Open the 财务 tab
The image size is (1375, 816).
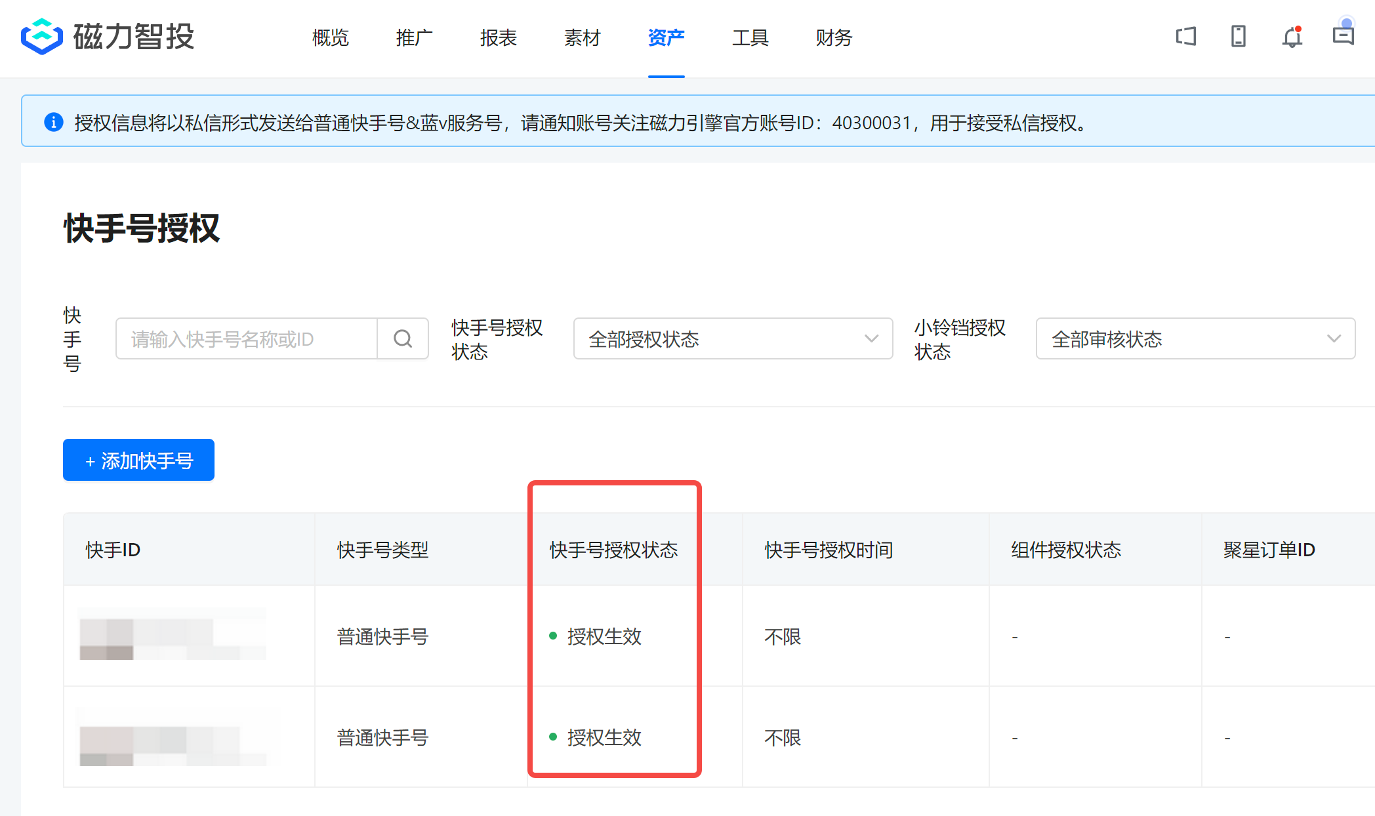pos(834,38)
